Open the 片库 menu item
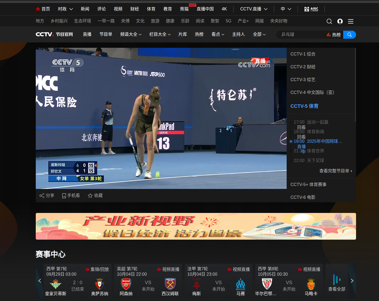 (x=183, y=34)
